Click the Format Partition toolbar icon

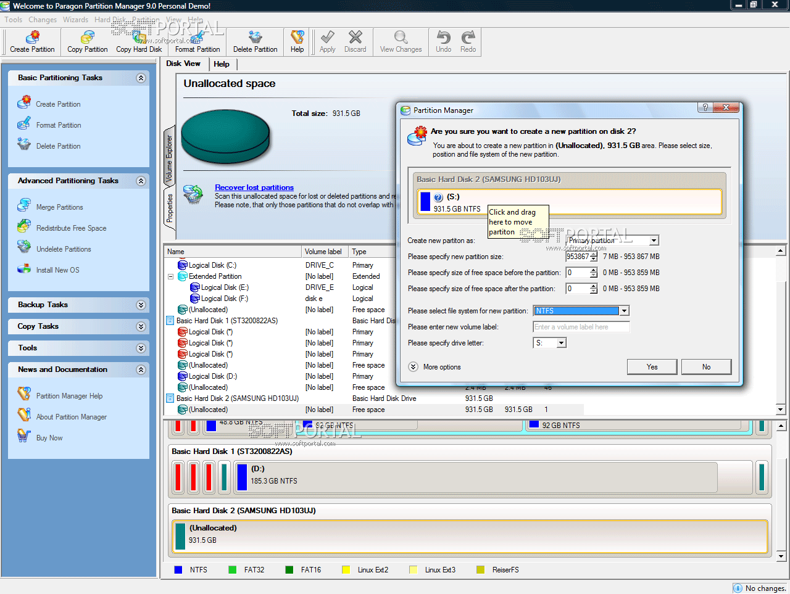coord(197,42)
